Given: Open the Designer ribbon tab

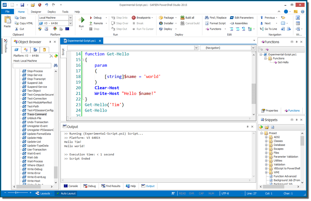Looking at the screenshot, I should tap(36, 12).
